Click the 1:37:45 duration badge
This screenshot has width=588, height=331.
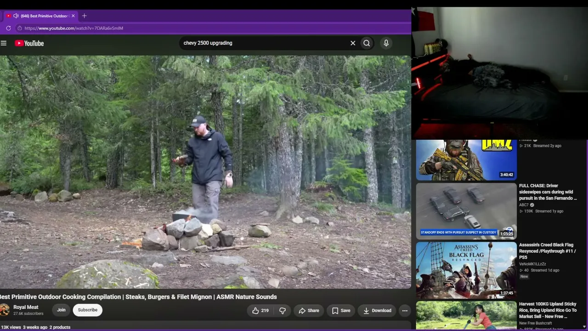507,293
